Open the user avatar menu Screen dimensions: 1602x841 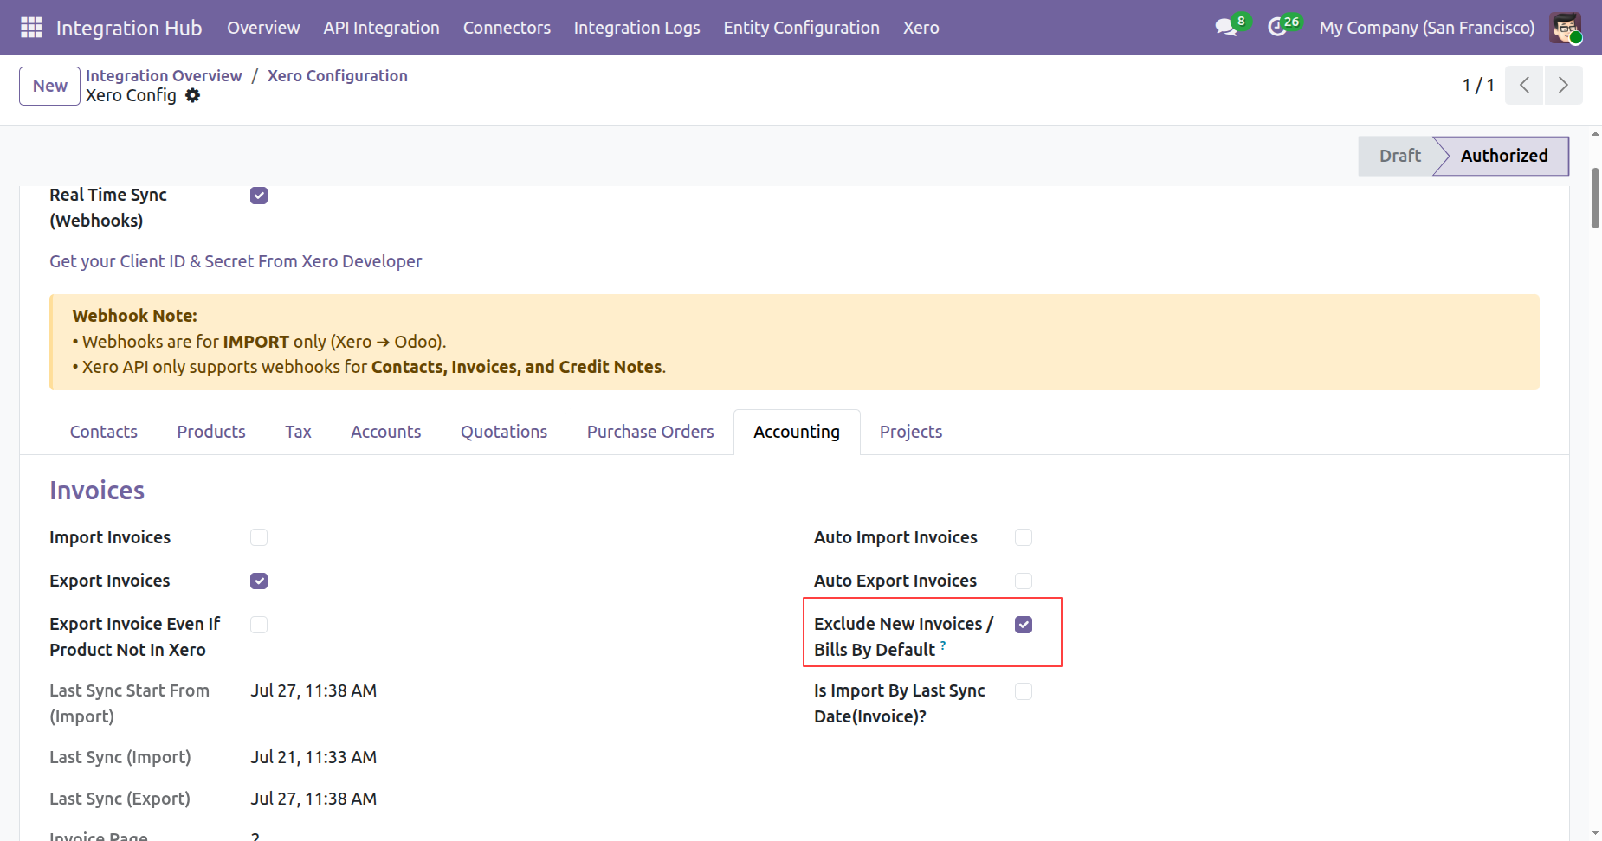(x=1566, y=28)
